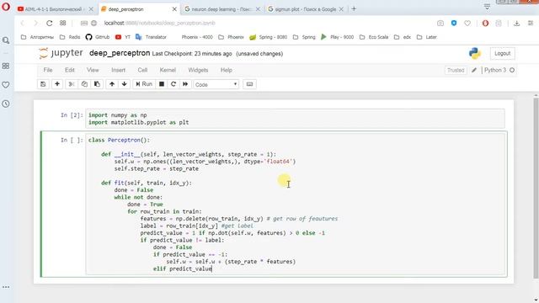Click the blue shield ad blocker icon
539x303 pixels.
click(x=454, y=24)
